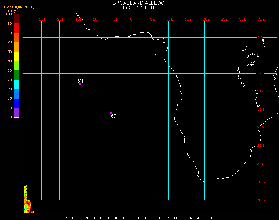The image size is (279, 220).
Task: Click the 10E longitude label
Action: (169, 19)
